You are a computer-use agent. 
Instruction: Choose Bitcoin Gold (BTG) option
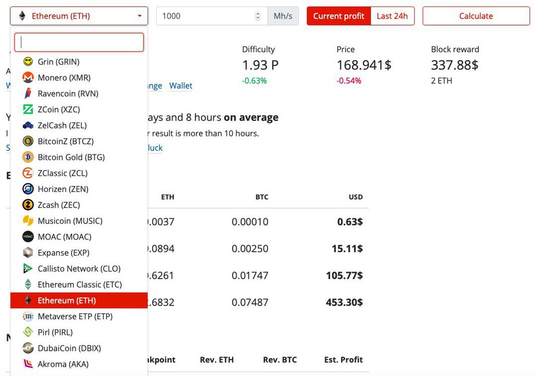point(79,157)
